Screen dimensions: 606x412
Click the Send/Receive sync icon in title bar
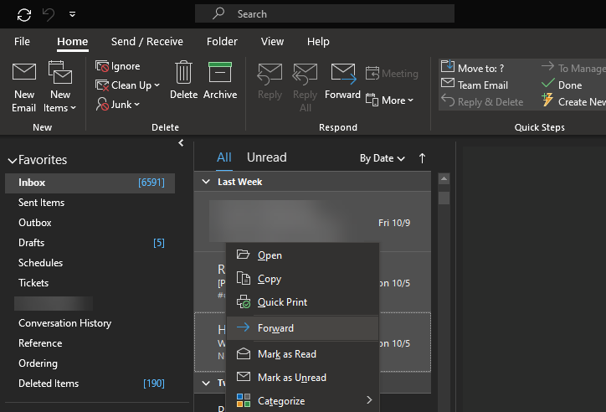click(24, 14)
